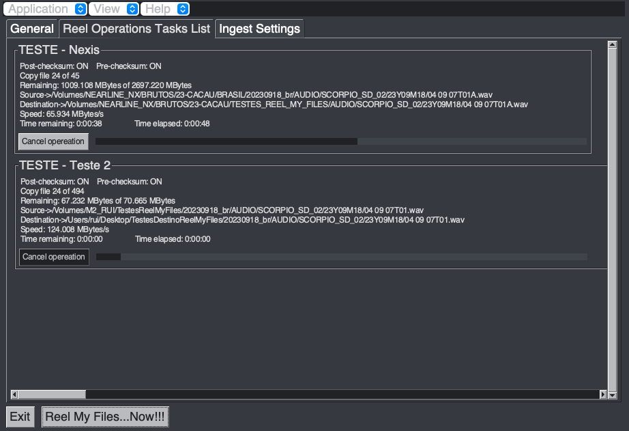Click the TESTE - Teste 2 progress bar

pyautogui.click(x=341, y=257)
